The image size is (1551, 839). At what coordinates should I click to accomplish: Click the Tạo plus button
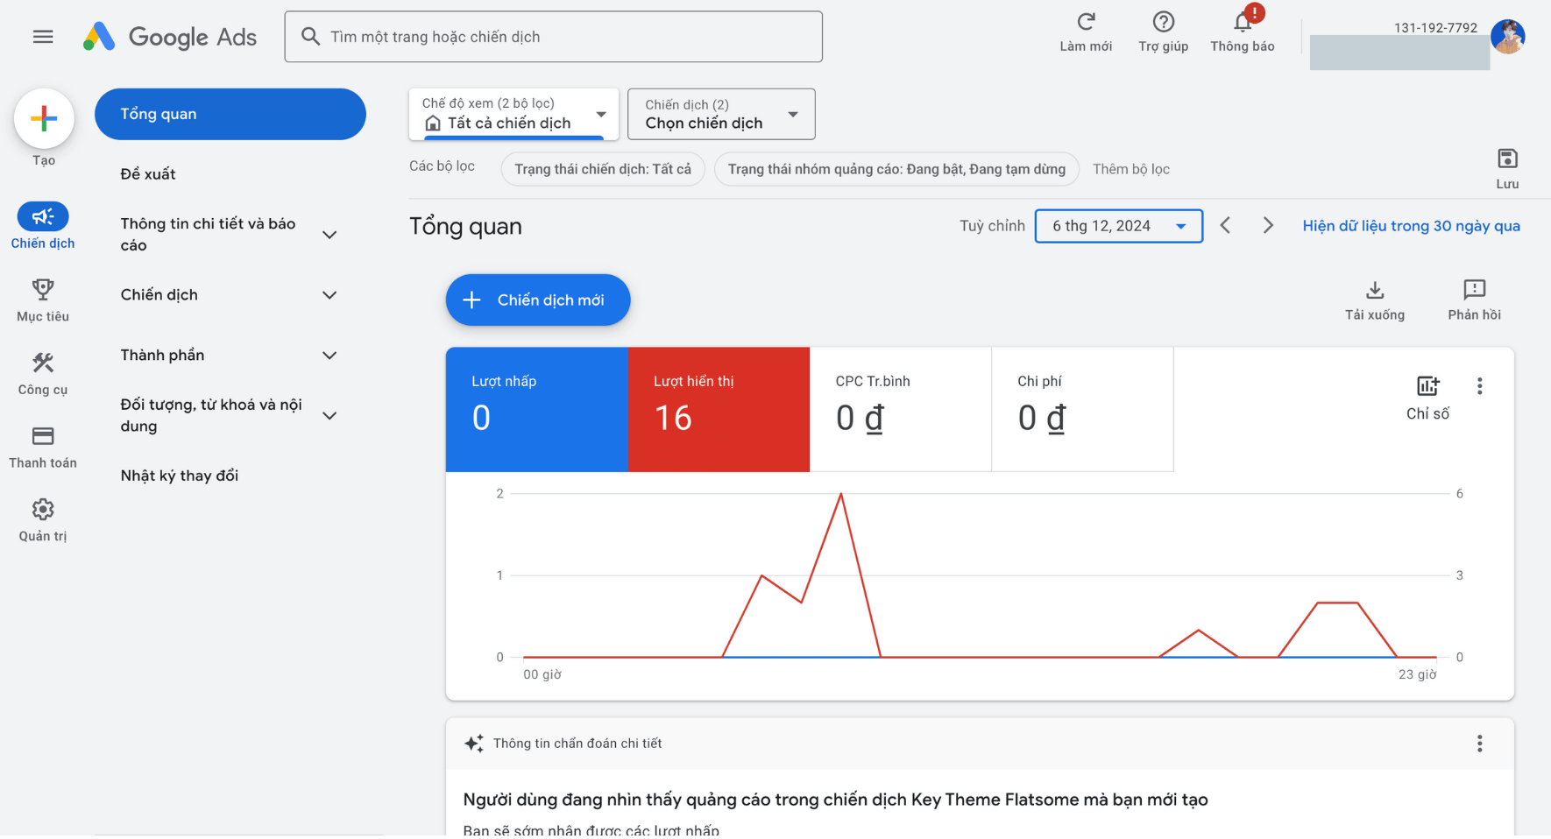pyautogui.click(x=44, y=118)
